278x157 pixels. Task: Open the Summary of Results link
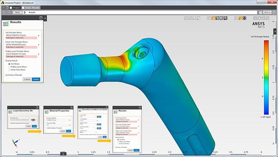tap(14, 75)
